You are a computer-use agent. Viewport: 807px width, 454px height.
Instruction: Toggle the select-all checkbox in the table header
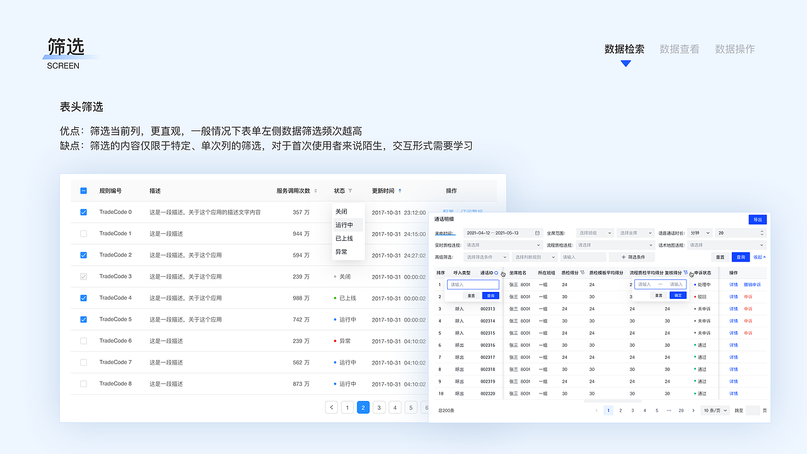pos(83,190)
